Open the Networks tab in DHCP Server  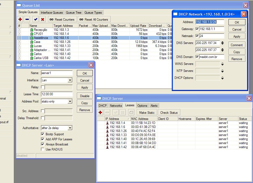(116, 106)
